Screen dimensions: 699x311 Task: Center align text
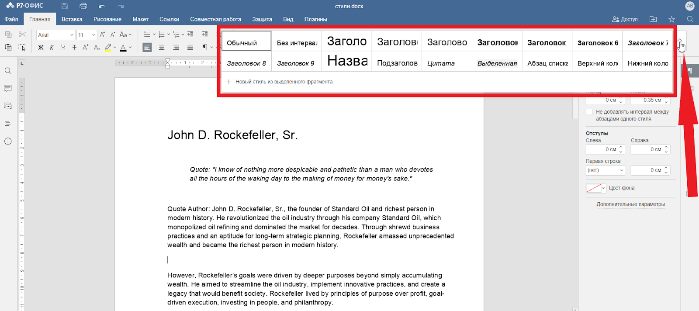tap(162, 47)
